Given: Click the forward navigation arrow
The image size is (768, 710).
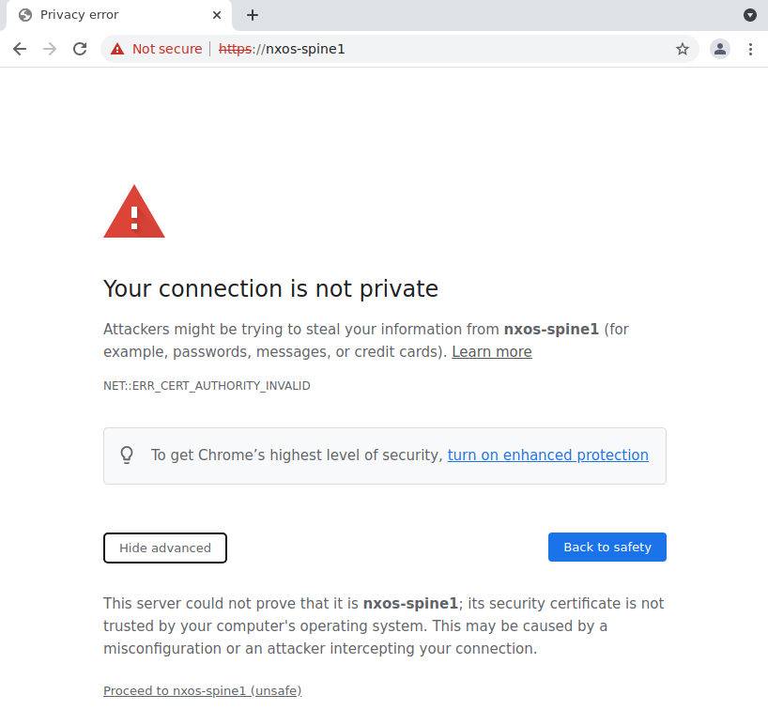Looking at the screenshot, I should pos(50,49).
